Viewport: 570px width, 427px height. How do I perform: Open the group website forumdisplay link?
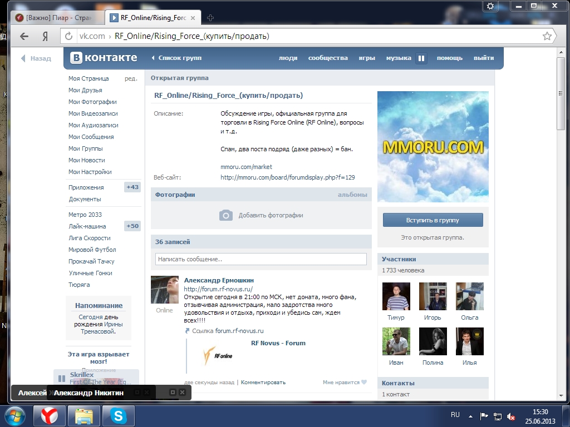point(288,177)
